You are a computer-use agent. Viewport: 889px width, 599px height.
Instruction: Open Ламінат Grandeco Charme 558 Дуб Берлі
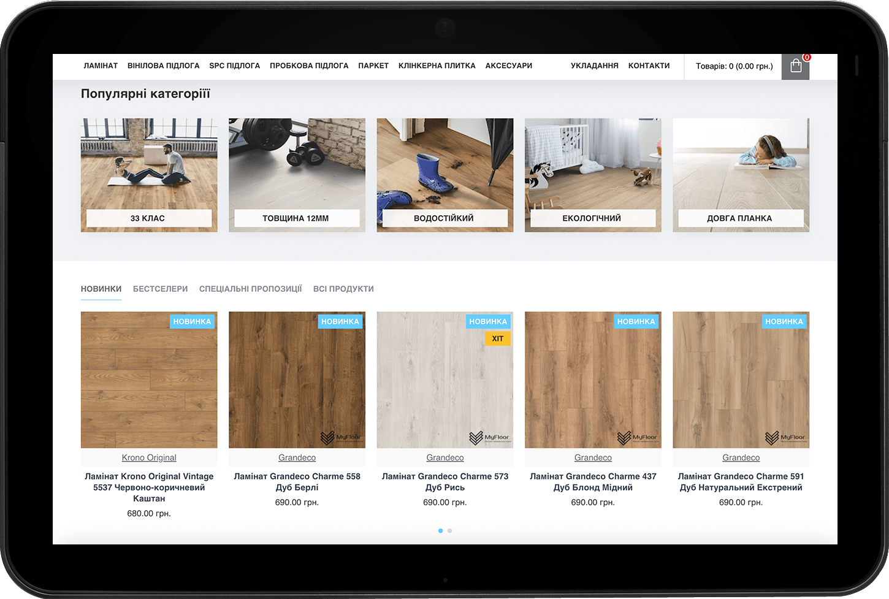coord(297,482)
